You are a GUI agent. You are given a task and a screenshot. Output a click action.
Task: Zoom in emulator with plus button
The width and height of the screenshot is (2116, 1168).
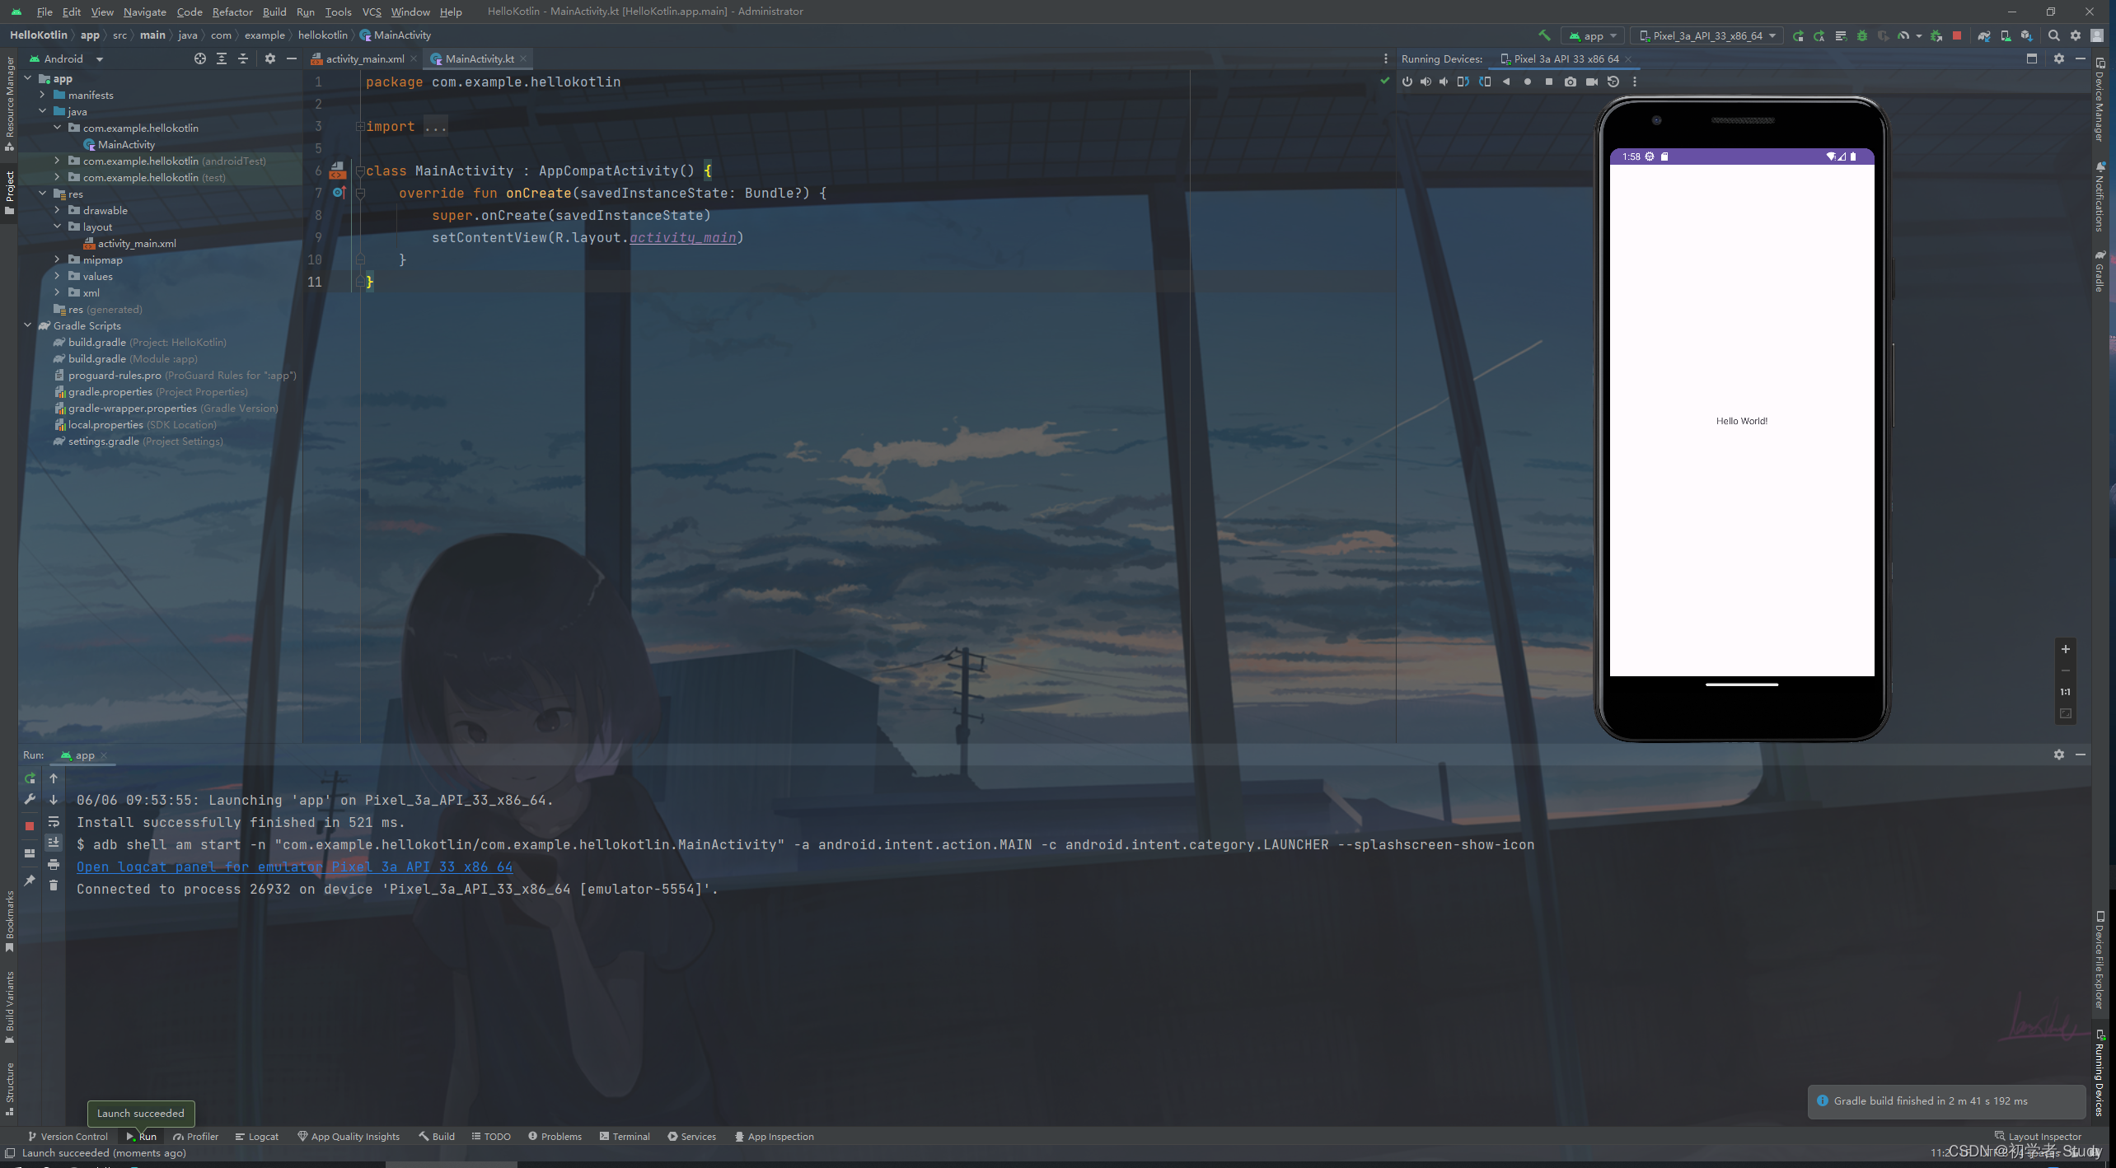[2066, 649]
